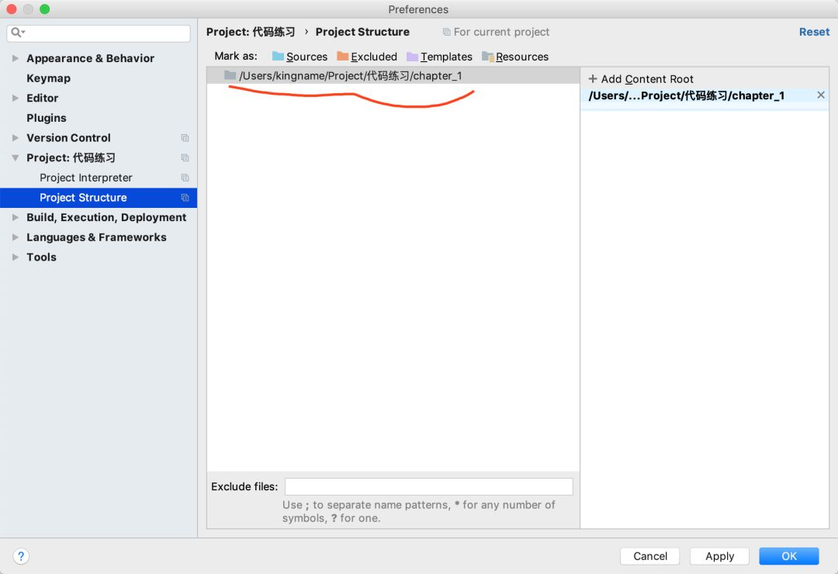Click copy icon beside Project Interpreter
The image size is (838, 574).
click(185, 178)
